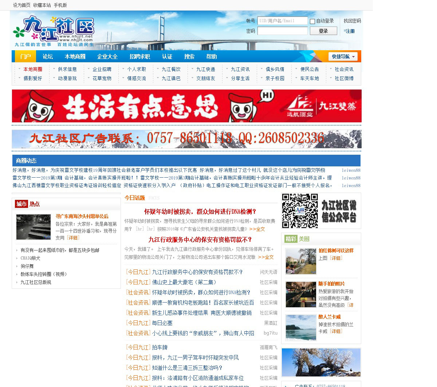Open the 车天车地 sub-navigation link

310,78
